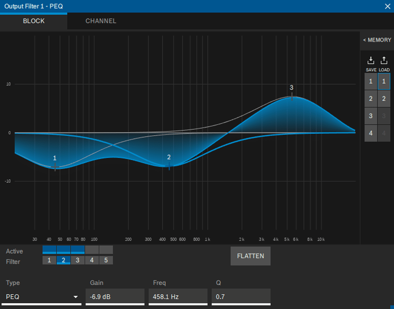The height and width of the screenshot is (309, 394).
Task: Enable Active toggle for filter 5
Action: pos(106,250)
